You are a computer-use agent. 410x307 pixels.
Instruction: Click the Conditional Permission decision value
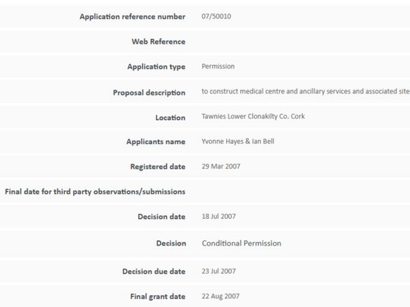pyautogui.click(x=242, y=244)
